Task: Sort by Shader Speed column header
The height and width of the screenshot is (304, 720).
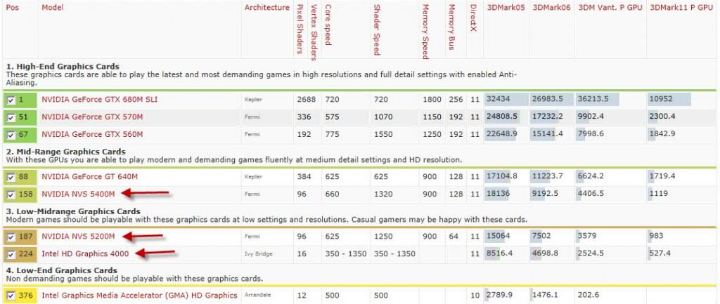Action: pos(376,29)
